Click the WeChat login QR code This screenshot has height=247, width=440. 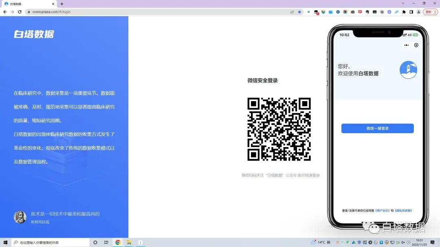pyautogui.click(x=279, y=129)
